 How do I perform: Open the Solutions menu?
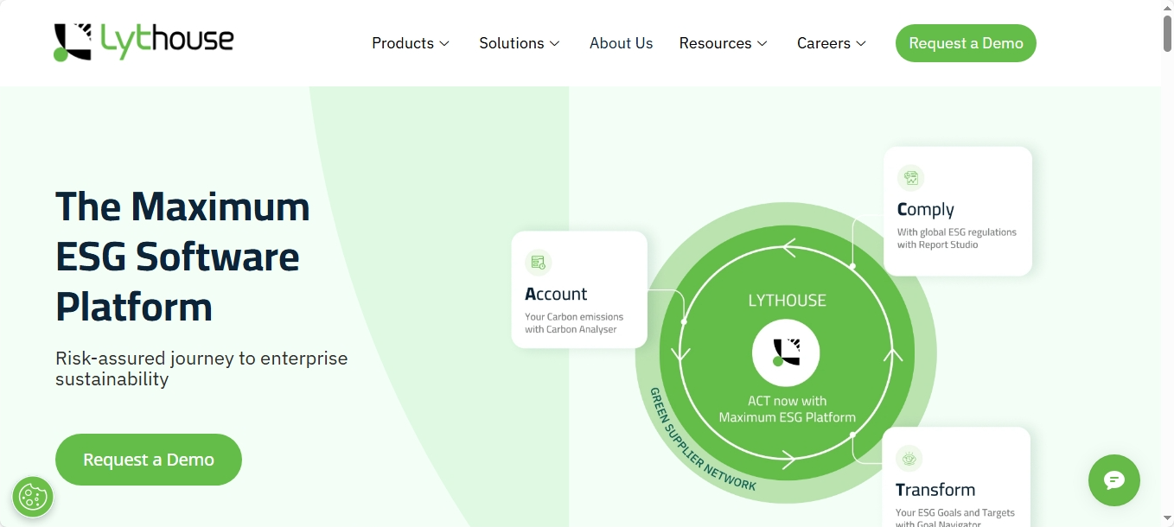tap(520, 43)
